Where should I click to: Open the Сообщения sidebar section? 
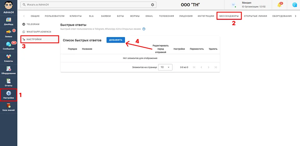click(9, 46)
